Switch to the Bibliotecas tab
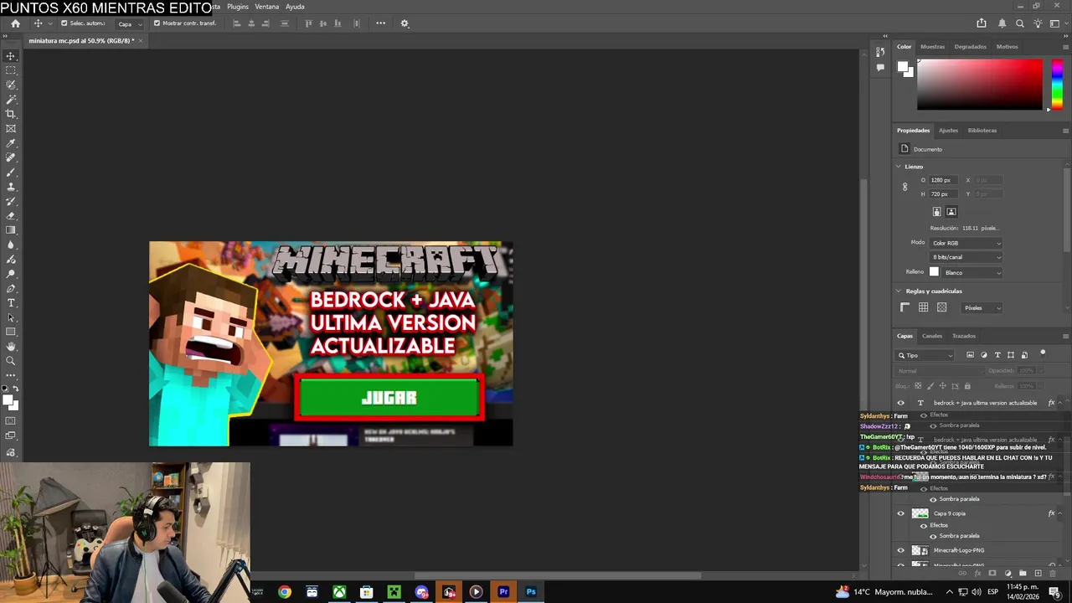The height and width of the screenshot is (603, 1072). [x=982, y=131]
